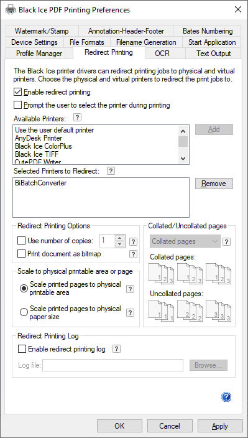The width and height of the screenshot is (248, 438).
Task: Open help icon beside Available Printers
Action: 78,118
